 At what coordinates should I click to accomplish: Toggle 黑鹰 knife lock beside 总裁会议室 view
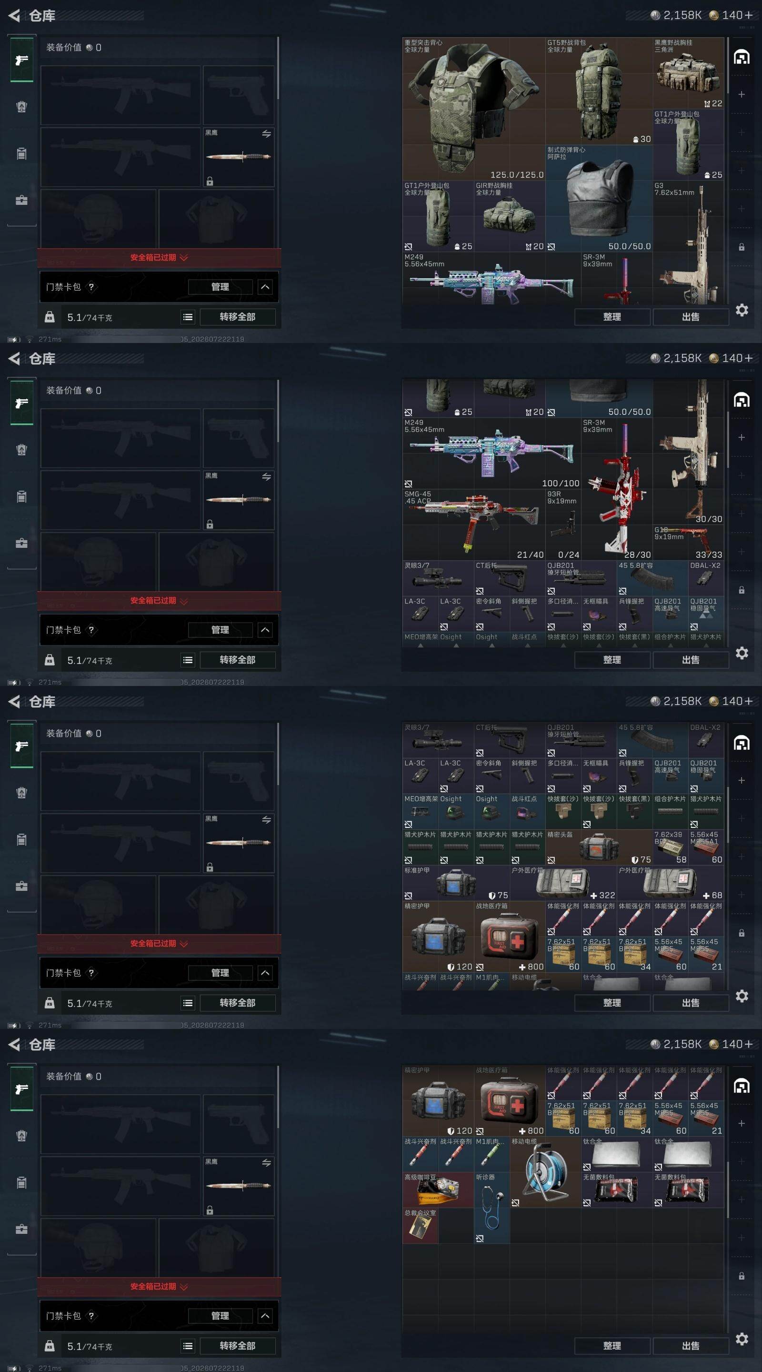[210, 1211]
